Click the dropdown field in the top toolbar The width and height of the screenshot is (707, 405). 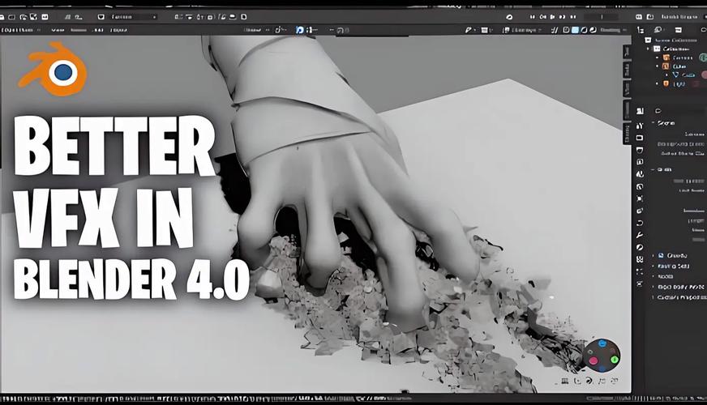point(132,17)
